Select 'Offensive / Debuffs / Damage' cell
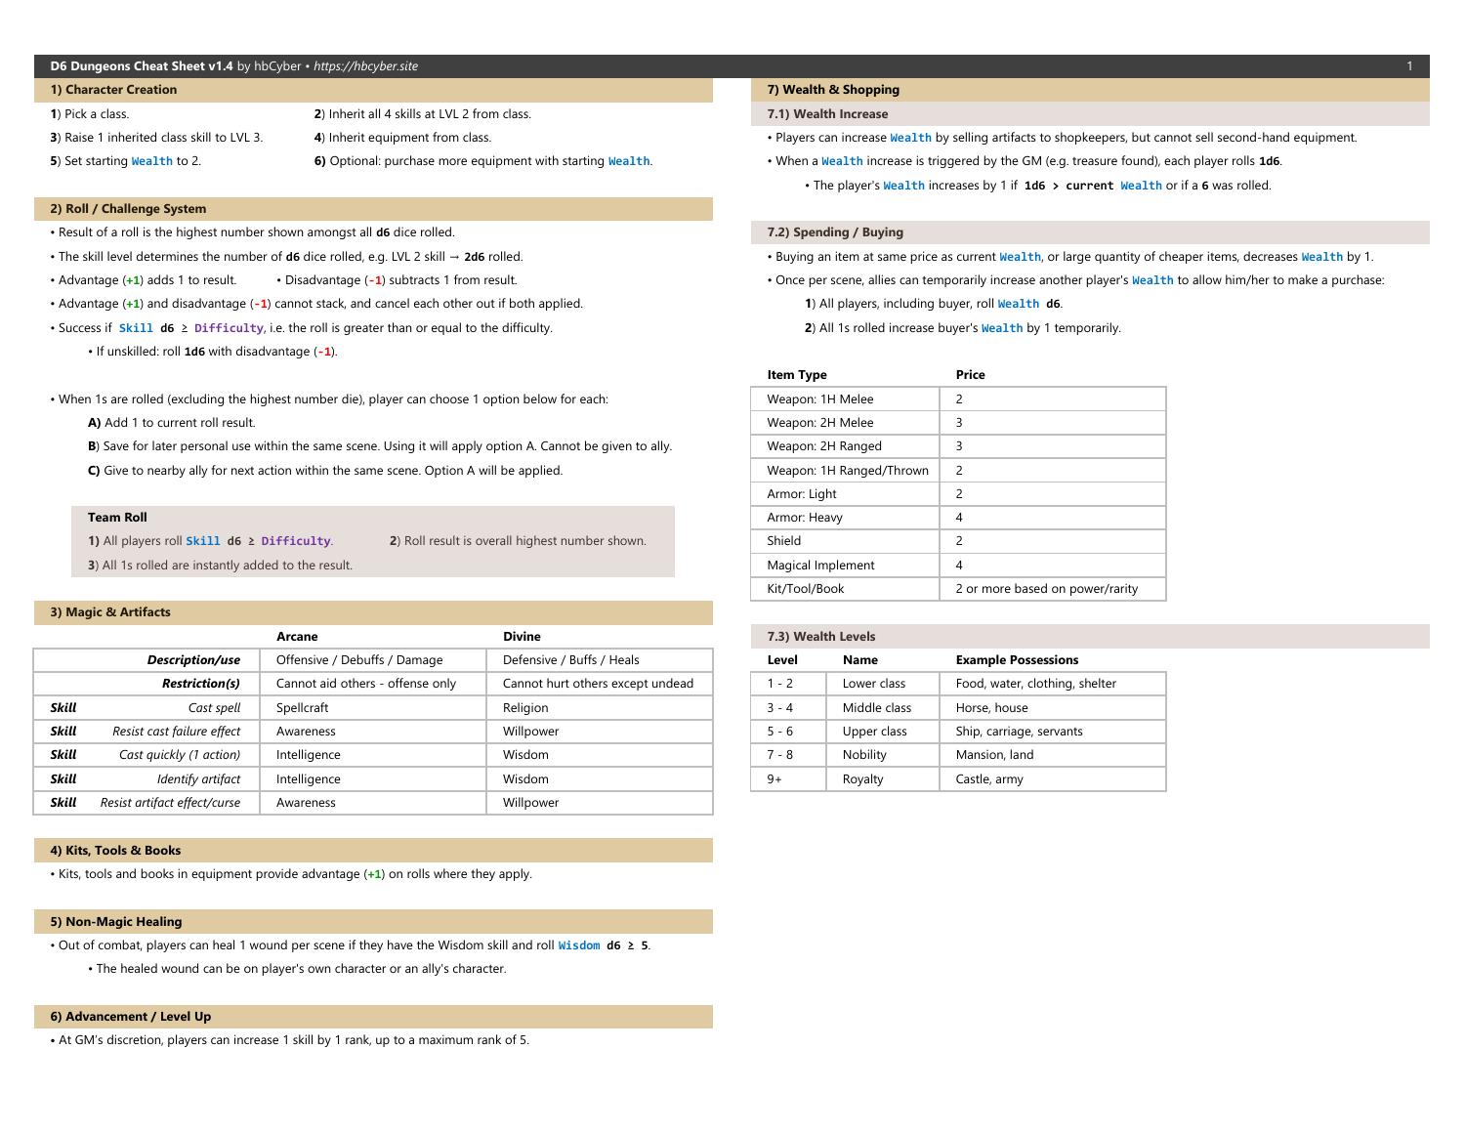This screenshot has height=1133, width=1465. [x=373, y=660]
